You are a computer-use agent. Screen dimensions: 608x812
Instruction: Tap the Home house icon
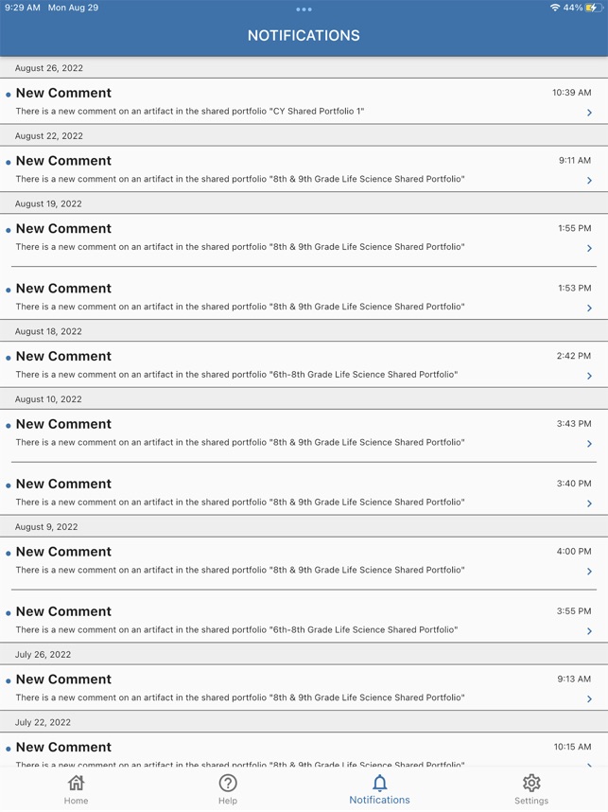[x=76, y=783]
